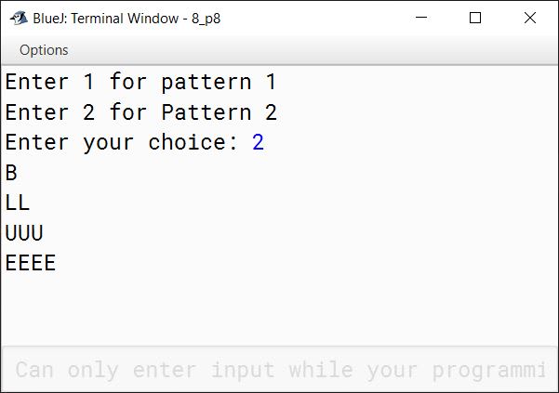Click the word 'Pattern' in second line
The image size is (559, 393).
pos(206,112)
